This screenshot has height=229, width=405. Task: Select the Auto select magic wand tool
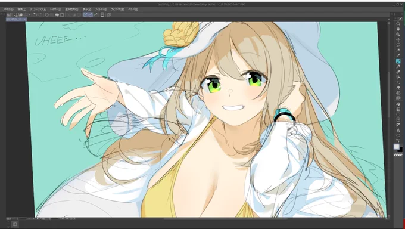(398, 50)
